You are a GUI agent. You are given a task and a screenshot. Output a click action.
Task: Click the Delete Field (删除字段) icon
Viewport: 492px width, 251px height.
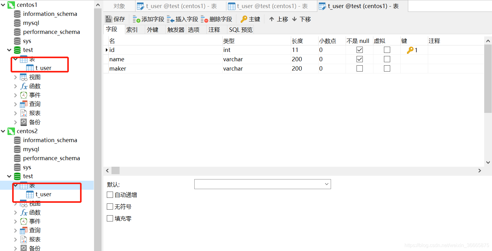coord(204,19)
